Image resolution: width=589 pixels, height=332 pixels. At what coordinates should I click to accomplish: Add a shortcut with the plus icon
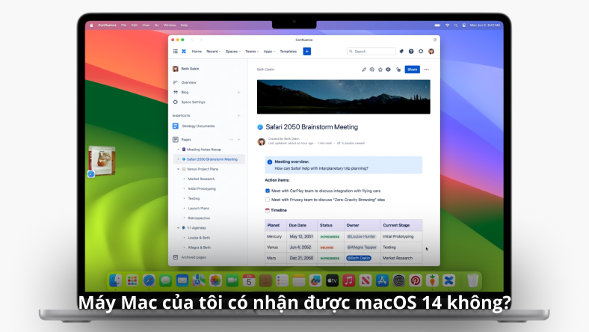(x=239, y=116)
